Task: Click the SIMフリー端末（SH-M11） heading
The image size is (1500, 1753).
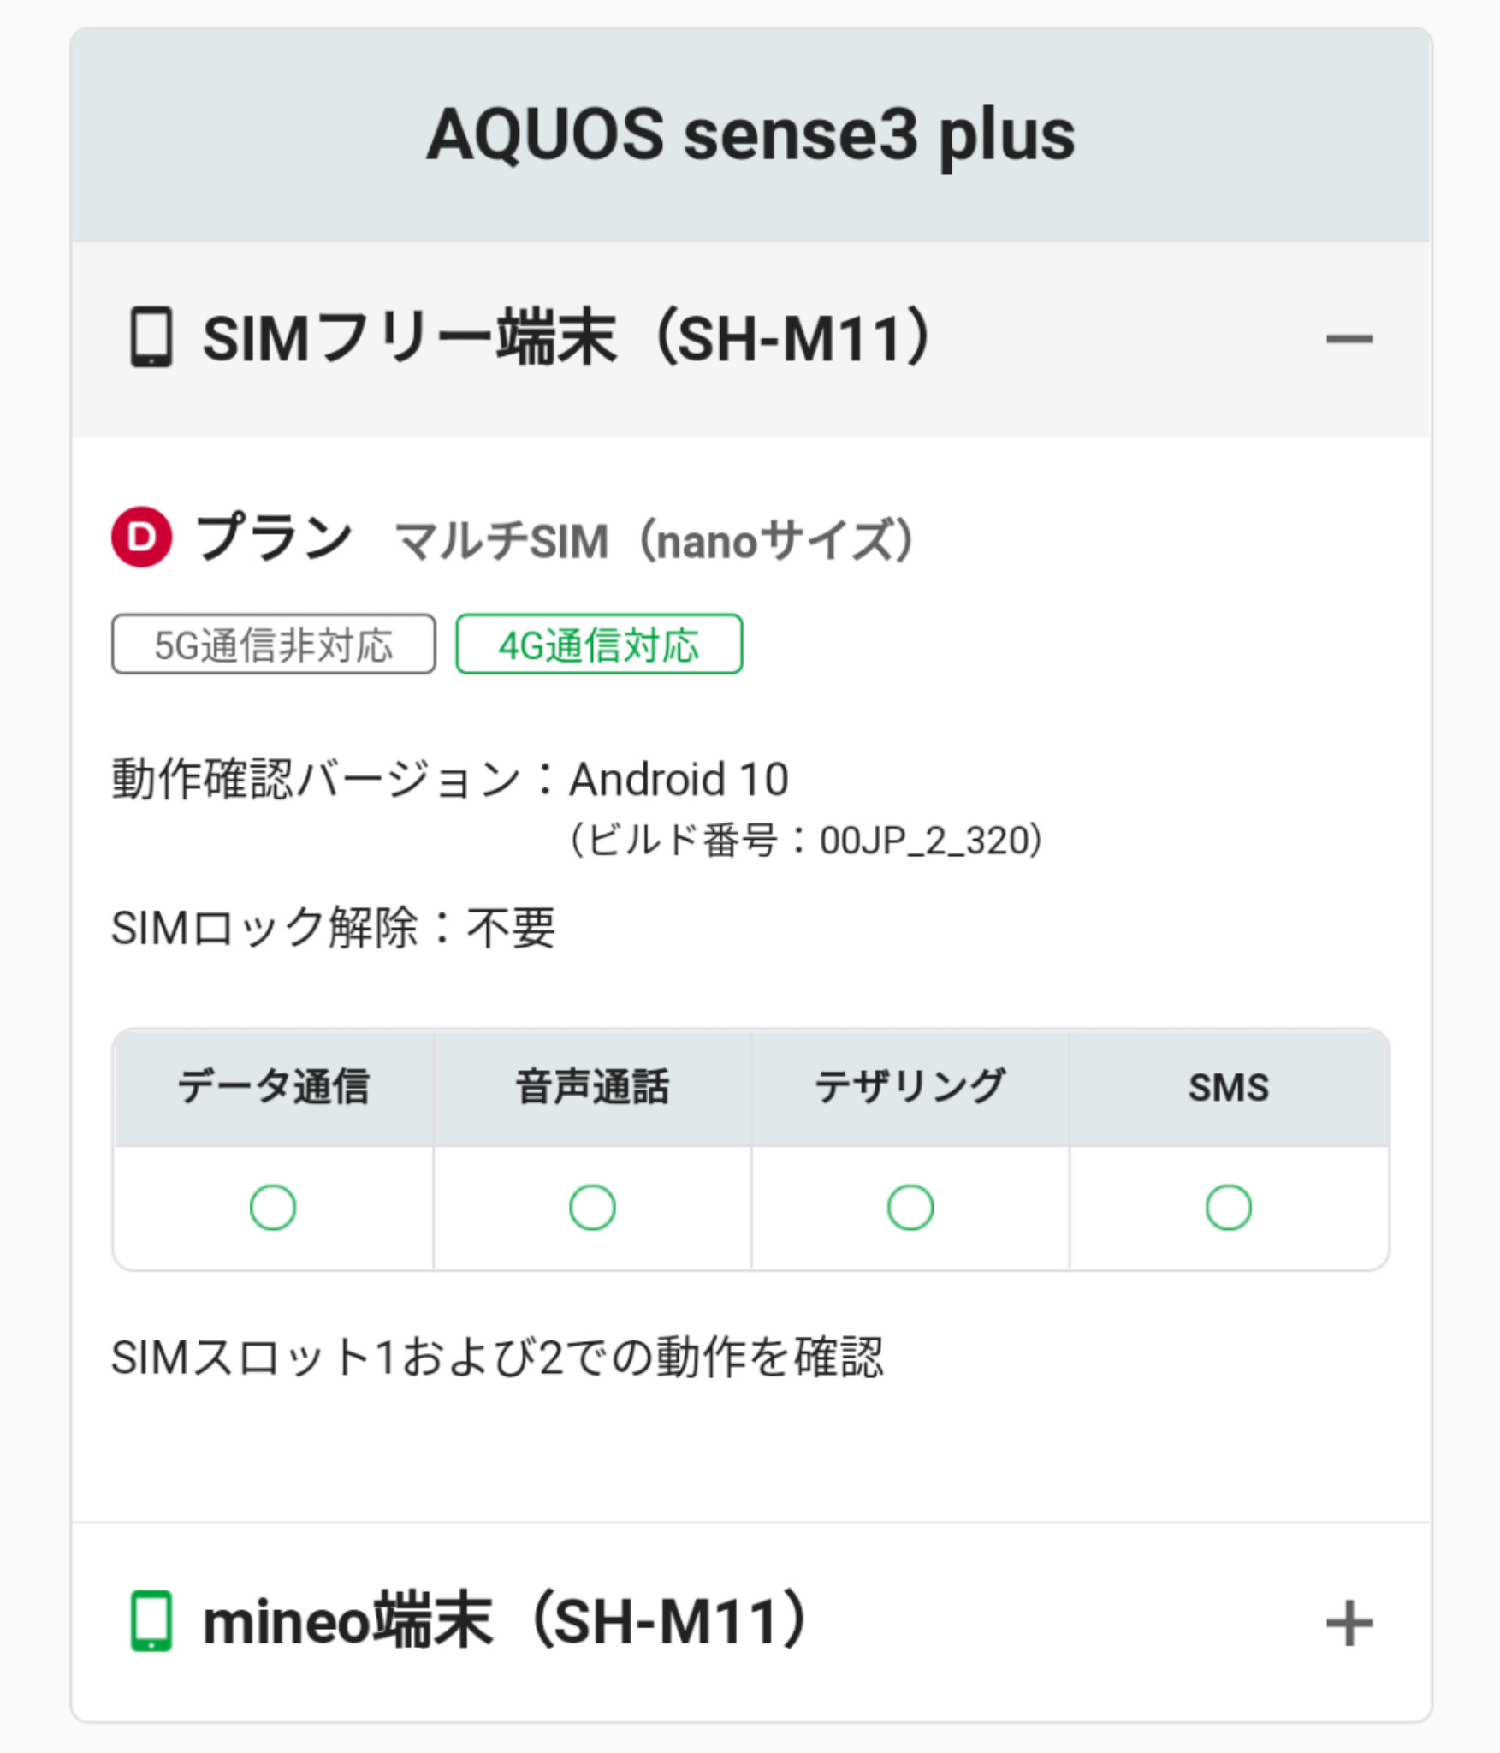Action: 566,339
